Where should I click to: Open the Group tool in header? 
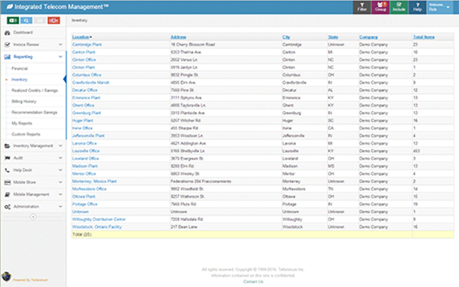380,7
